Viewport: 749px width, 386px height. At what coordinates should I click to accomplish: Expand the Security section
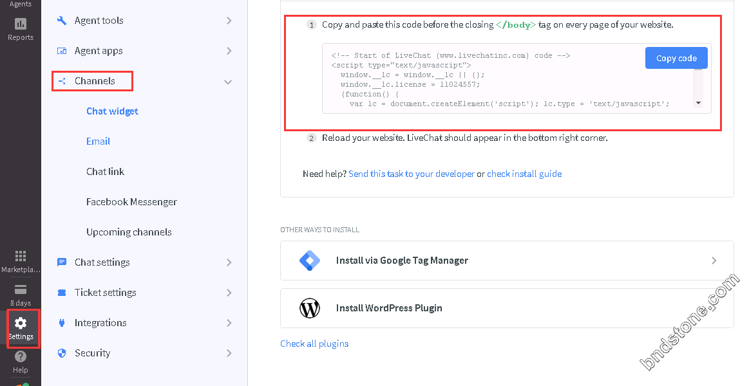click(229, 353)
